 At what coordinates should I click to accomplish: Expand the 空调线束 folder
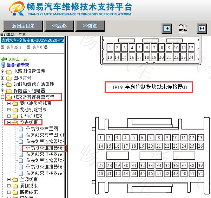tap(9, 179)
